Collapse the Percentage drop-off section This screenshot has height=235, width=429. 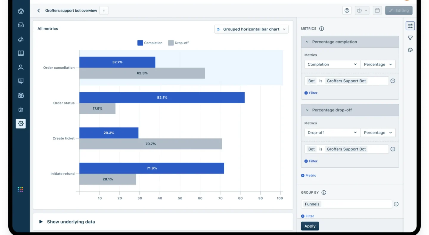(x=307, y=110)
